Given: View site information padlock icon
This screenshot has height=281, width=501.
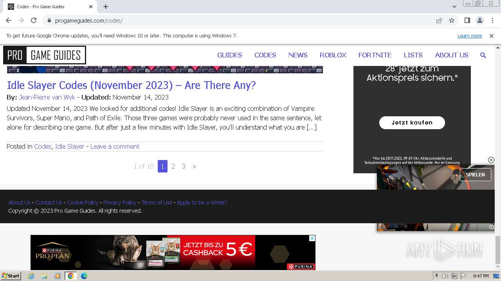Looking at the screenshot, I should [x=49, y=20].
